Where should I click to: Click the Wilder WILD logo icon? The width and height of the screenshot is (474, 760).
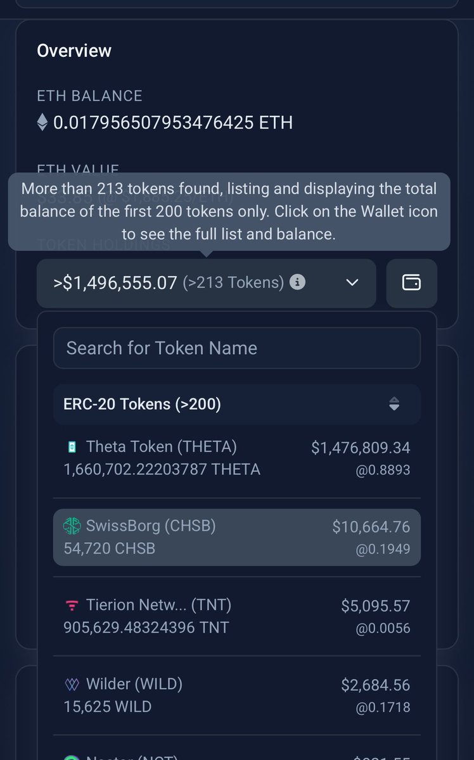72,685
